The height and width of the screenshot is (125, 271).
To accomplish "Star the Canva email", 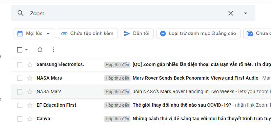I will [30, 119].
